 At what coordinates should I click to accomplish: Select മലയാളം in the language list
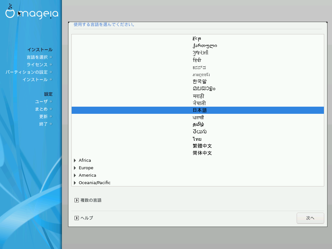[198, 89]
